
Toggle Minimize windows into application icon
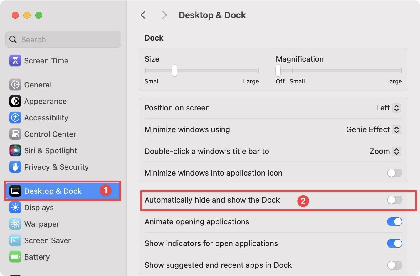pos(394,173)
